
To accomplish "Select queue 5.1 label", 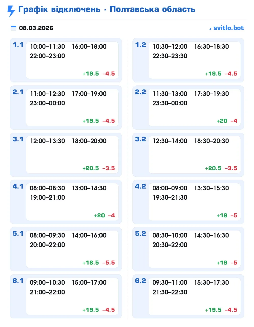I will (18, 234).
